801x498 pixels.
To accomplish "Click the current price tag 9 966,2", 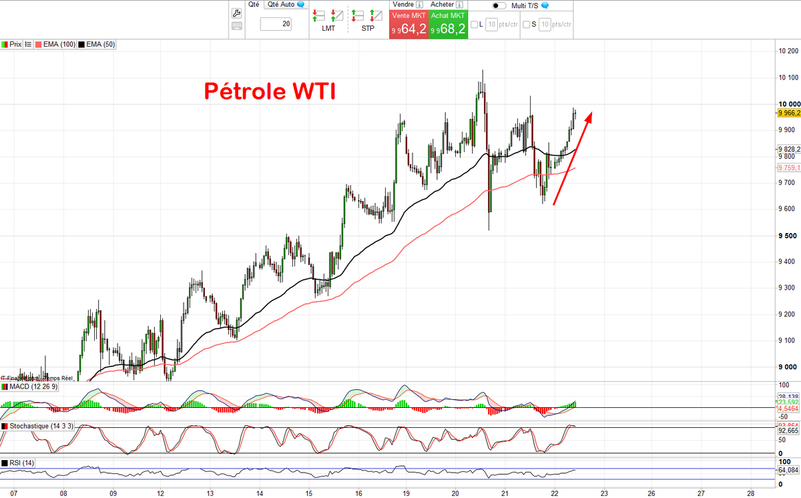I will [788, 113].
